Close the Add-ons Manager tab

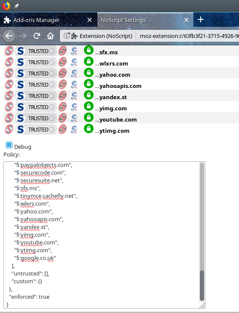pyautogui.click(x=90, y=20)
